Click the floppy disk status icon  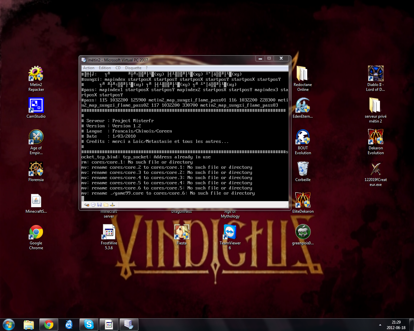click(100, 205)
